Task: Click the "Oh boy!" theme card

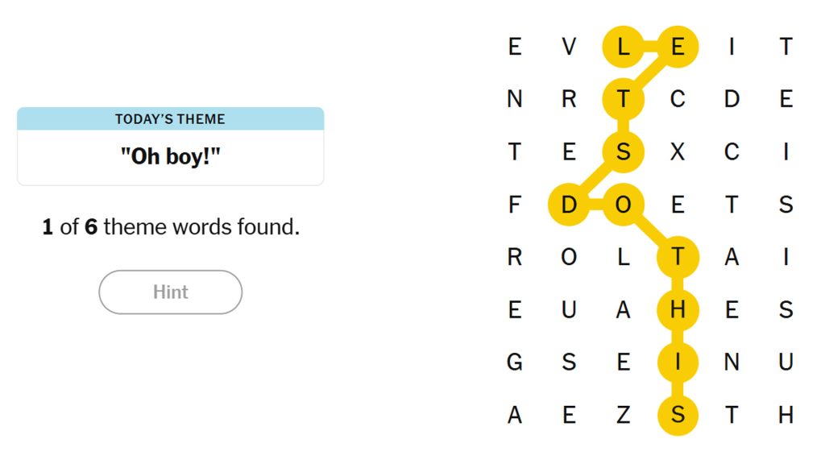Action: click(170, 146)
